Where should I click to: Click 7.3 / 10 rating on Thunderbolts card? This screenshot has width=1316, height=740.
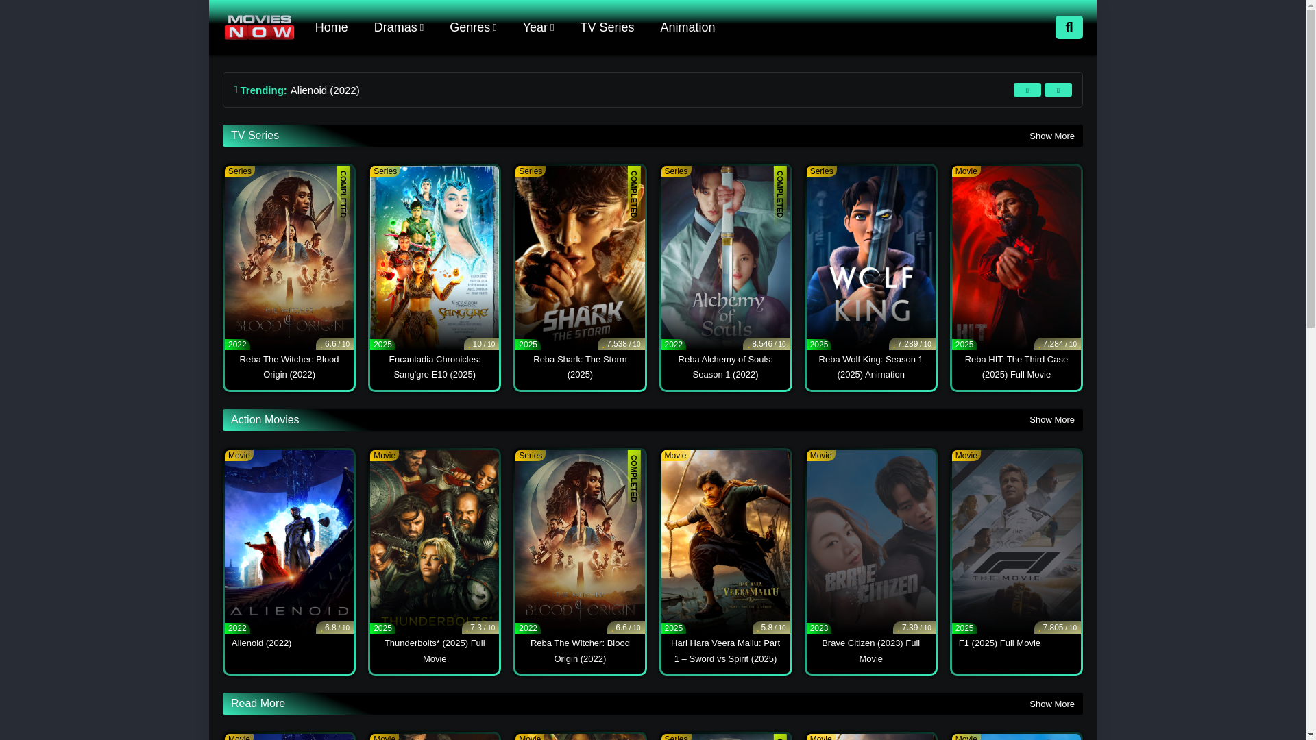[x=480, y=628]
